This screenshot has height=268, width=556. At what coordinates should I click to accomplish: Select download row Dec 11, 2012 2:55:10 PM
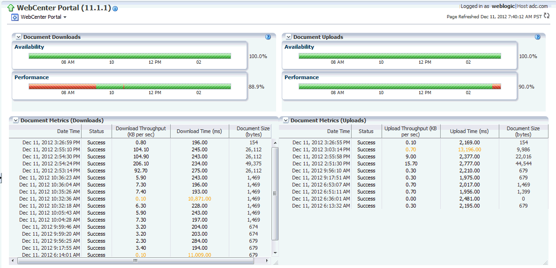[140, 149]
